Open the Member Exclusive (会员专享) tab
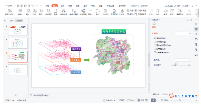Viewport: 201px width, 105px height. pyautogui.click(x=122, y=6)
